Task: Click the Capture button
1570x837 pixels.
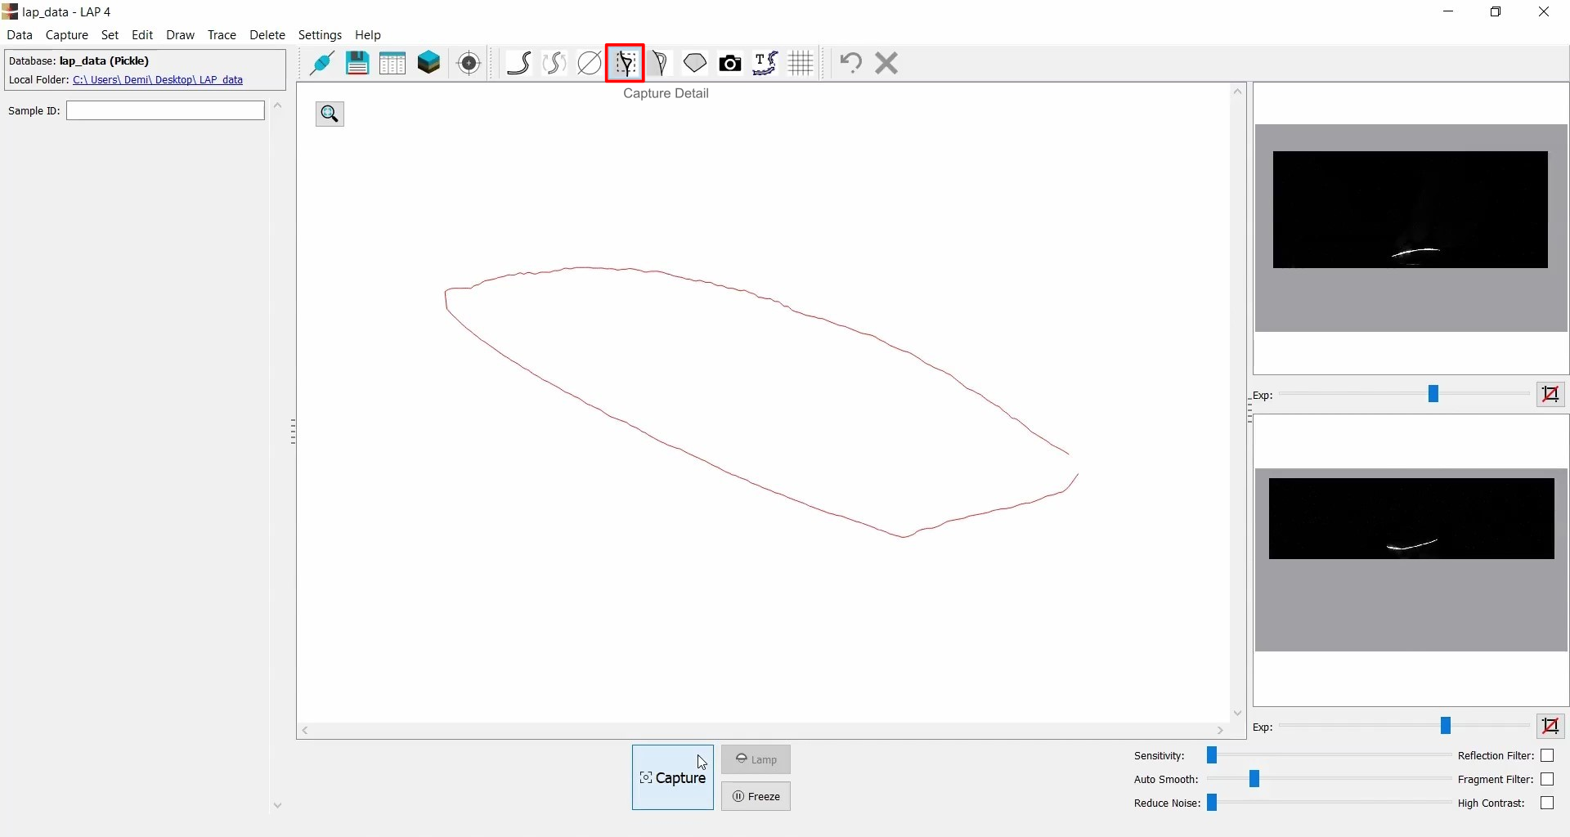Action: (673, 778)
